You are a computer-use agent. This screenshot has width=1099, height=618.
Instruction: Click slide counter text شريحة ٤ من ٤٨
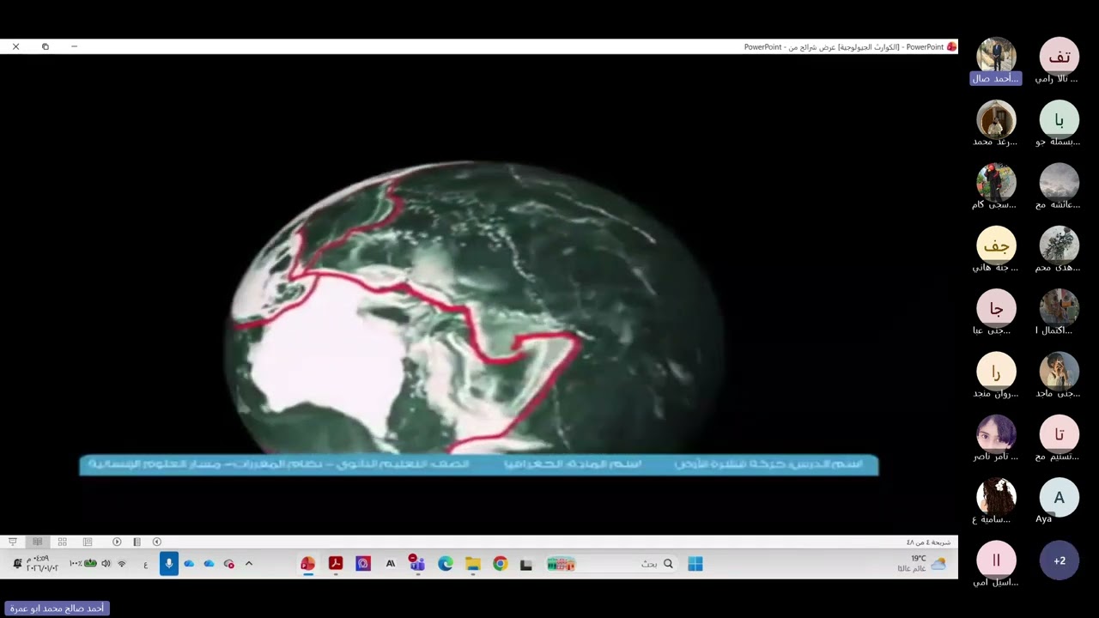click(929, 542)
